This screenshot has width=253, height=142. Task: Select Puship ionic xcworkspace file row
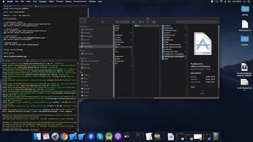tap(174, 56)
